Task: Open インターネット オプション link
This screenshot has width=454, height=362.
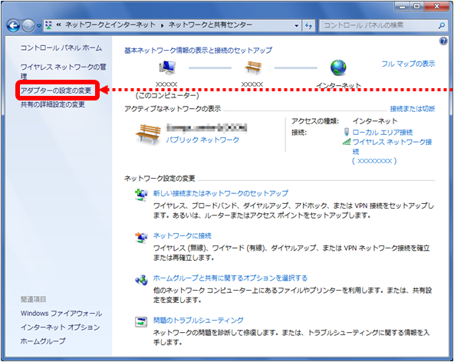Action: tap(61, 327)
